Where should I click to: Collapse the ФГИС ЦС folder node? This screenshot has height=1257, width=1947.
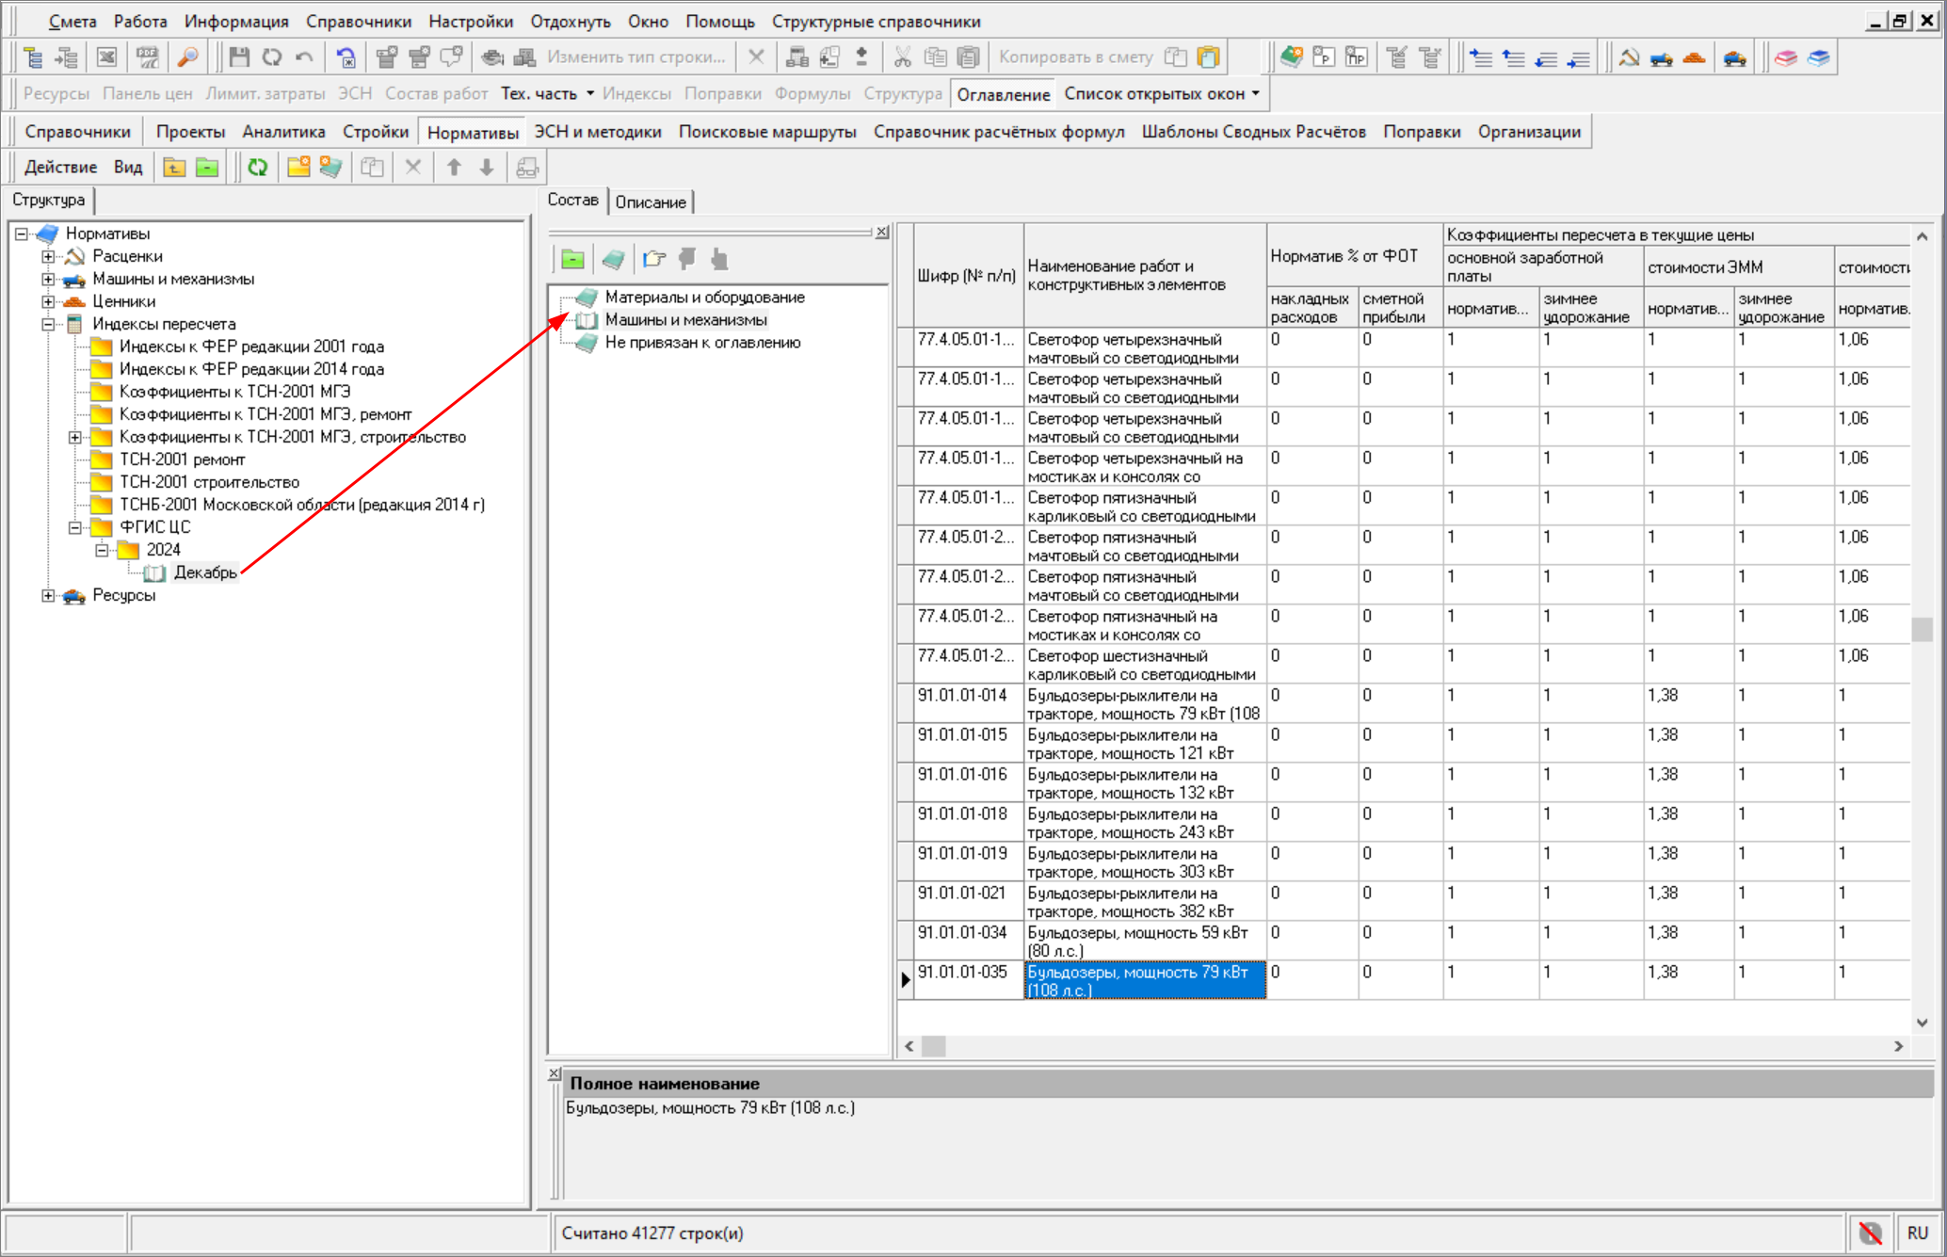click(x=75, y=527)
